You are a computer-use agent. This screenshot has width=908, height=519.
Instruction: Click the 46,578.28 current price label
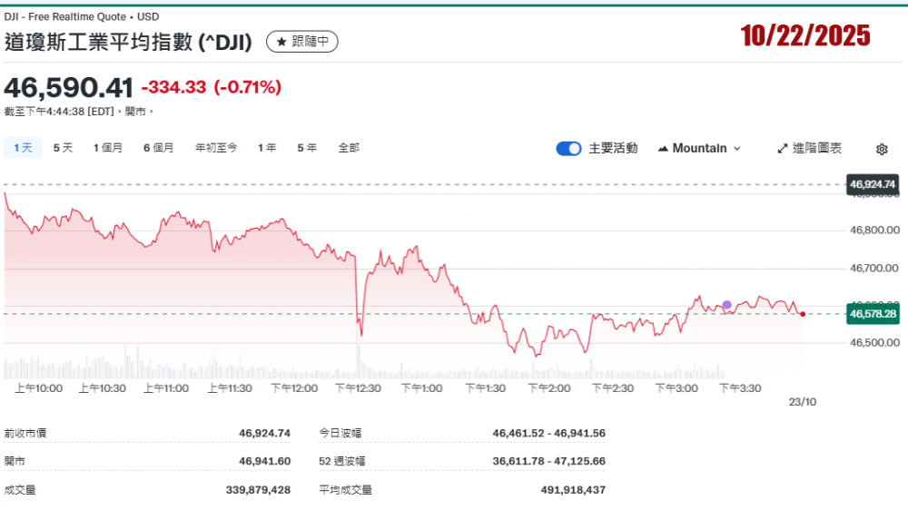click(872, 314)
